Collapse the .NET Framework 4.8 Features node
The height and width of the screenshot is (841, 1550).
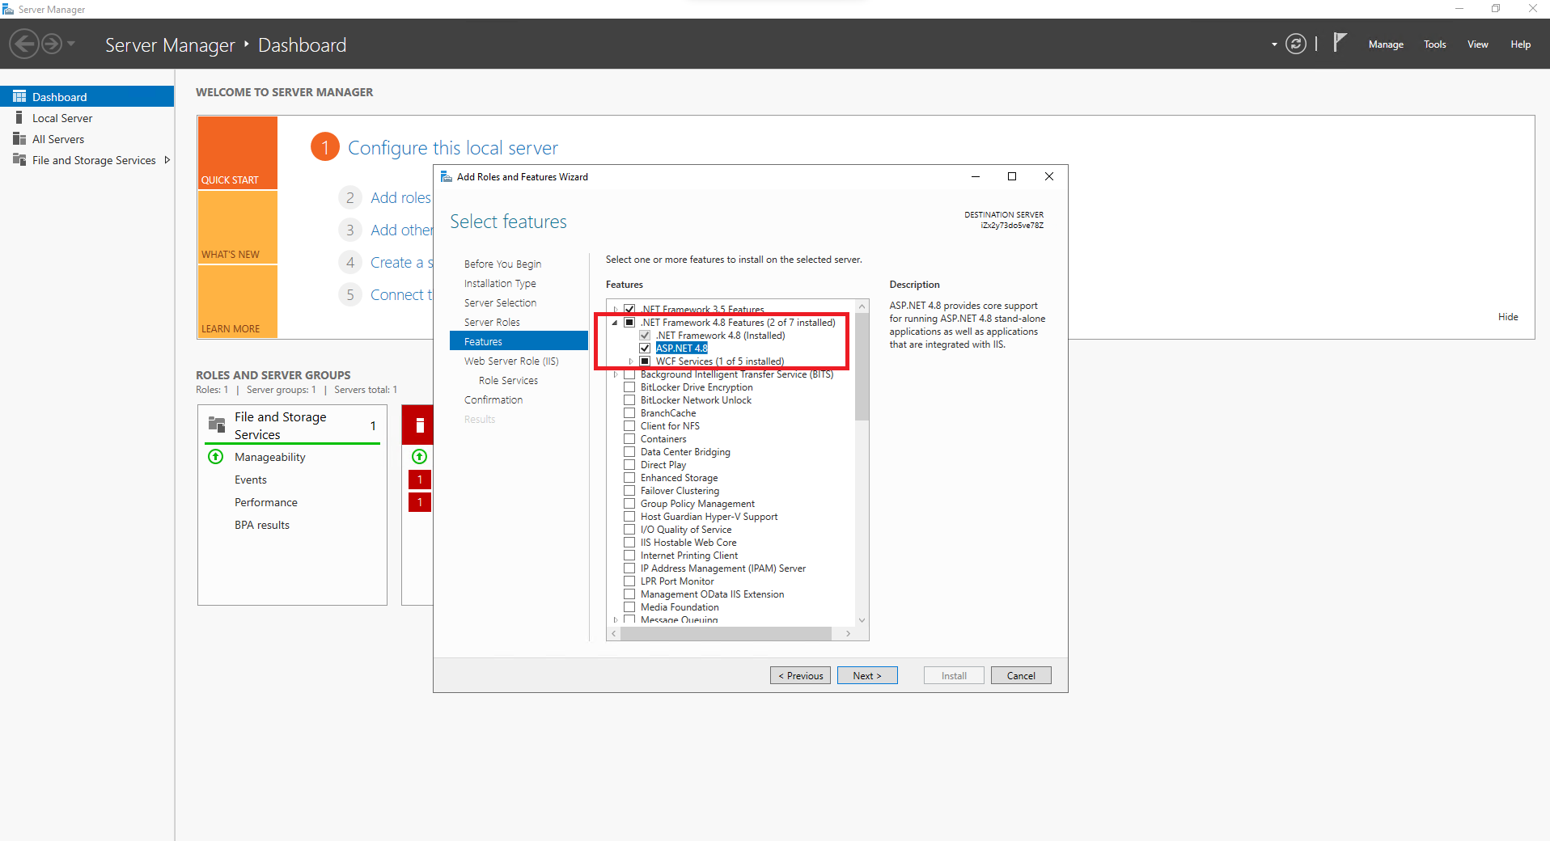[615, 323]
